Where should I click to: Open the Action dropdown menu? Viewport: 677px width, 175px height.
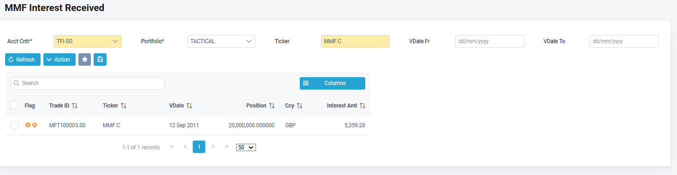pos(59,60)
